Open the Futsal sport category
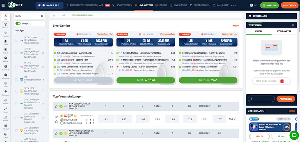This screenshot has height=142, width=300. [x=6, y=135]
